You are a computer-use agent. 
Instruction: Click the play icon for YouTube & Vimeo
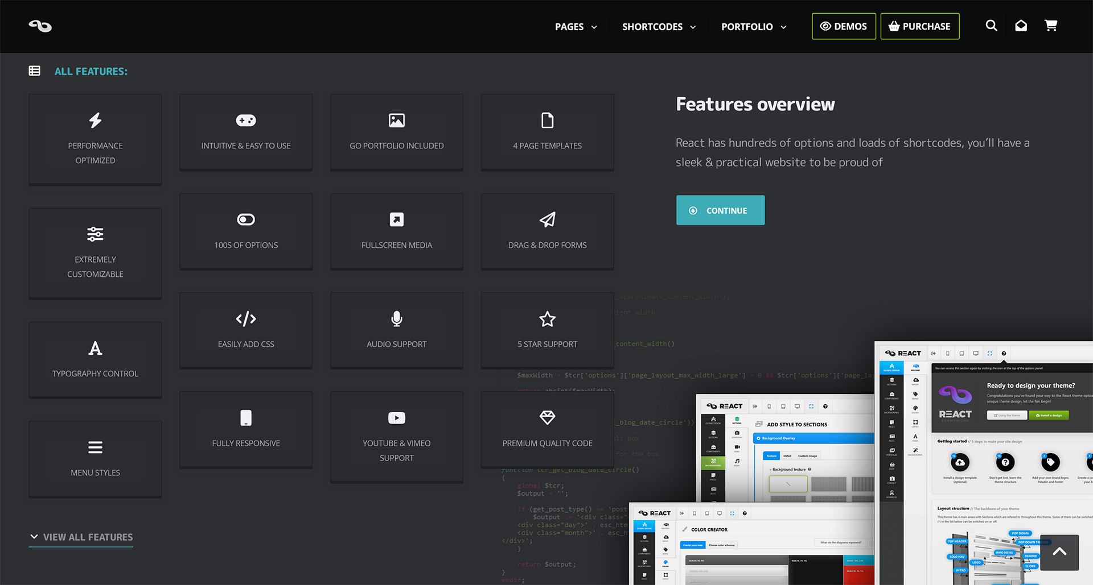397,418
